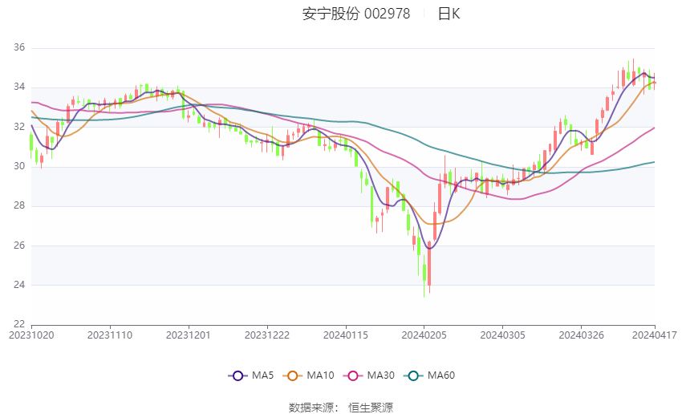The width and height of the screenshot is (682, 414).
Task: Click the 30 price axis label
Action: click(19, 166)
